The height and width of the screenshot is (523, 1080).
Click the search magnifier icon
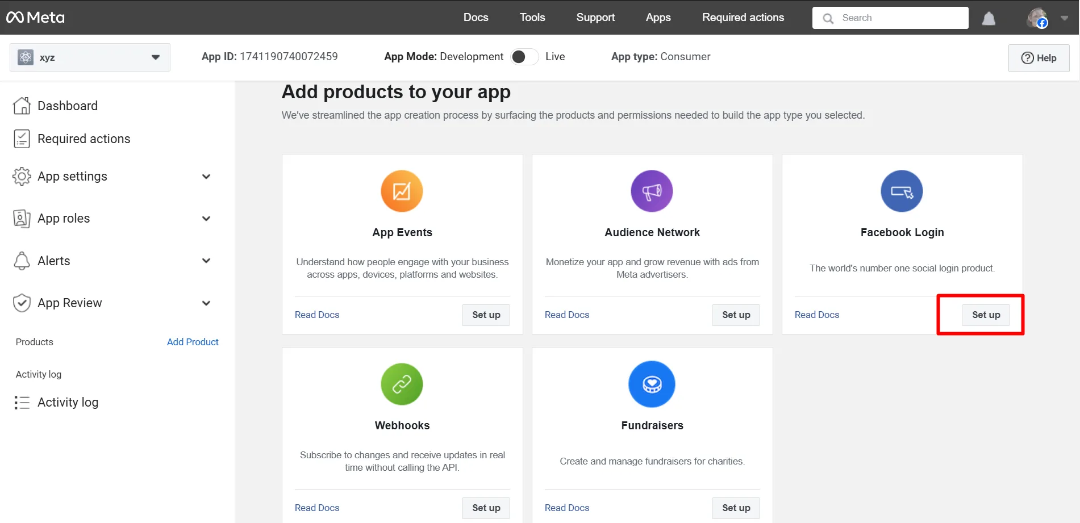(828, 18)
